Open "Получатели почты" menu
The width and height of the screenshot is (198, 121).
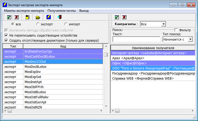pos(62,11)
